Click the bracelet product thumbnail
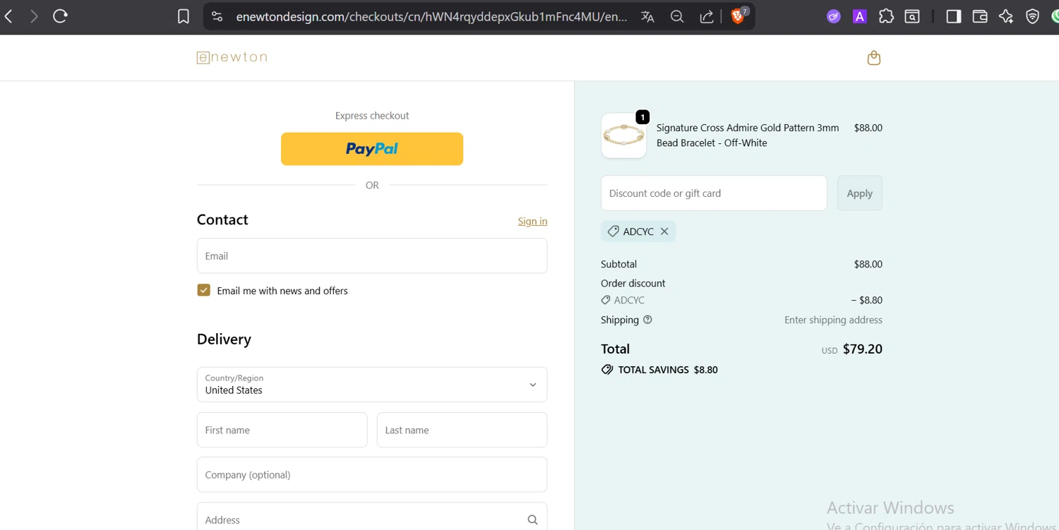1059x530 pixels. point(623,135)
